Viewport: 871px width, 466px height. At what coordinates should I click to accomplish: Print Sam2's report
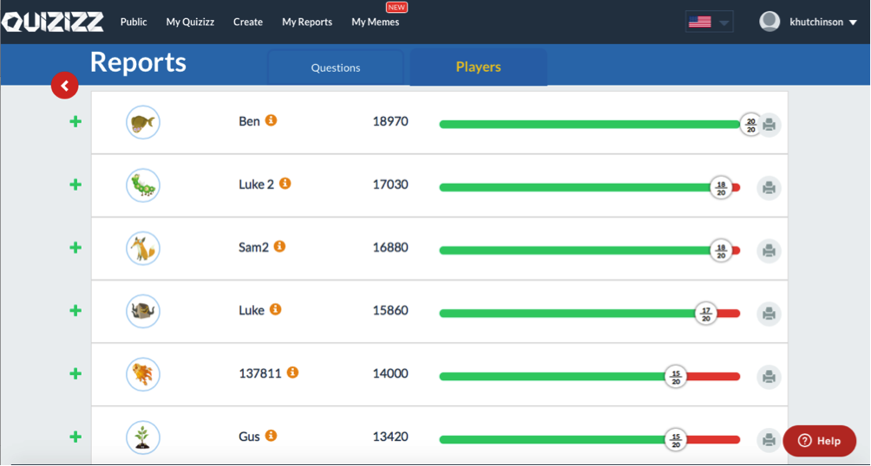coord(769,250)
